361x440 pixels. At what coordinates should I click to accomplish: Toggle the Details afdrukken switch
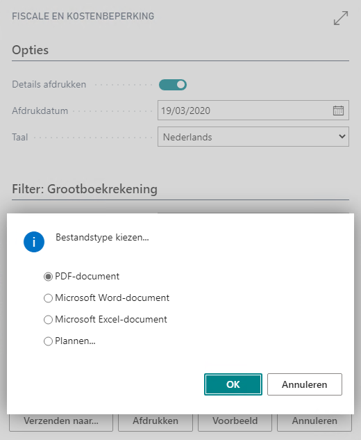tap(173, 85)
